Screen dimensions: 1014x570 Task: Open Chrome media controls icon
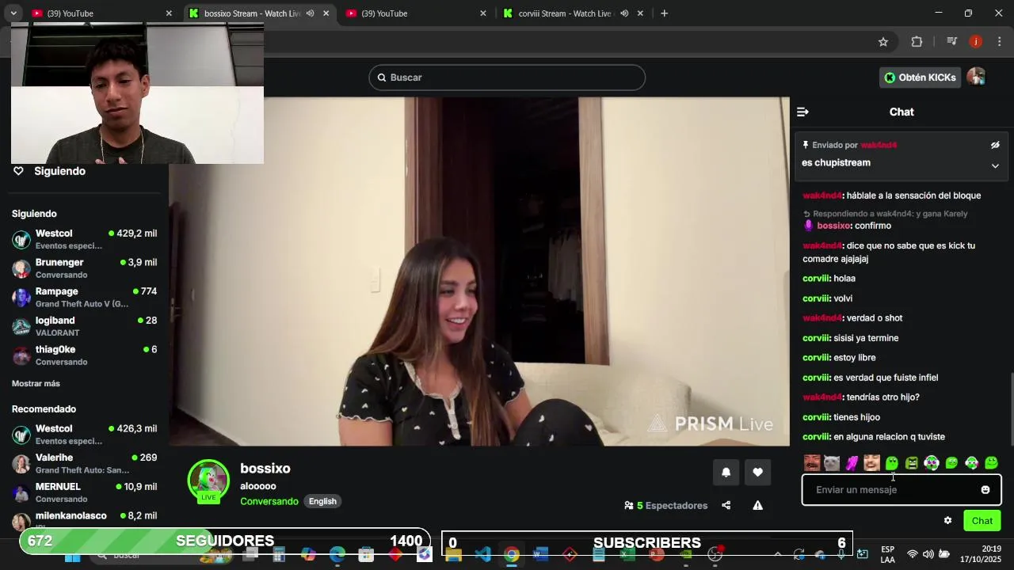click(952, 42)
